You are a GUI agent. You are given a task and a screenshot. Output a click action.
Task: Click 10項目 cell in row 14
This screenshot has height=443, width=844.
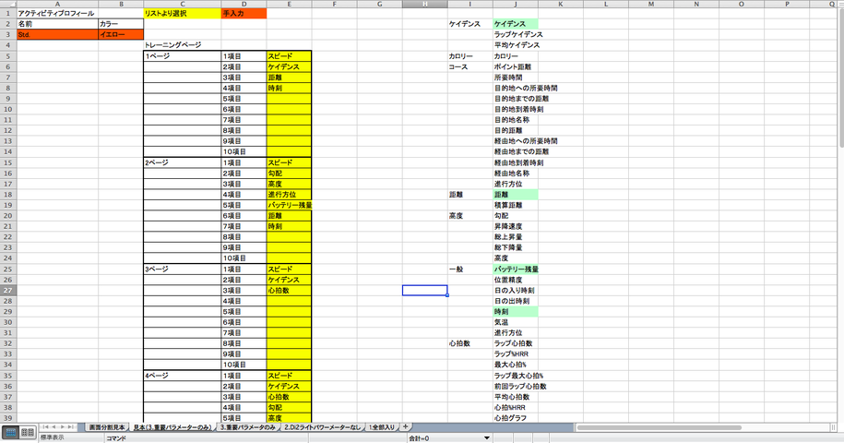tap(244, 151)
